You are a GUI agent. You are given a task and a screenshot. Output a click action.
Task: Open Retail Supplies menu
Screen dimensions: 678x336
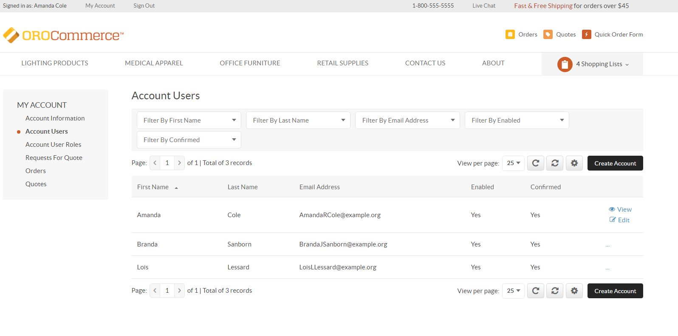click(x=343, y=63)
